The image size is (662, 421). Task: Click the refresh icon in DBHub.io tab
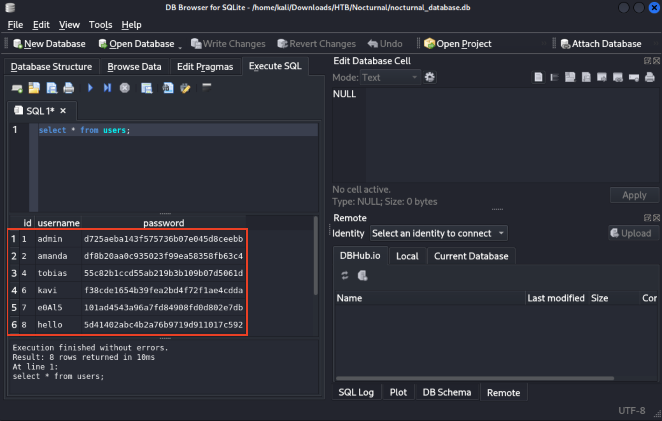click(x=345, y=275)
